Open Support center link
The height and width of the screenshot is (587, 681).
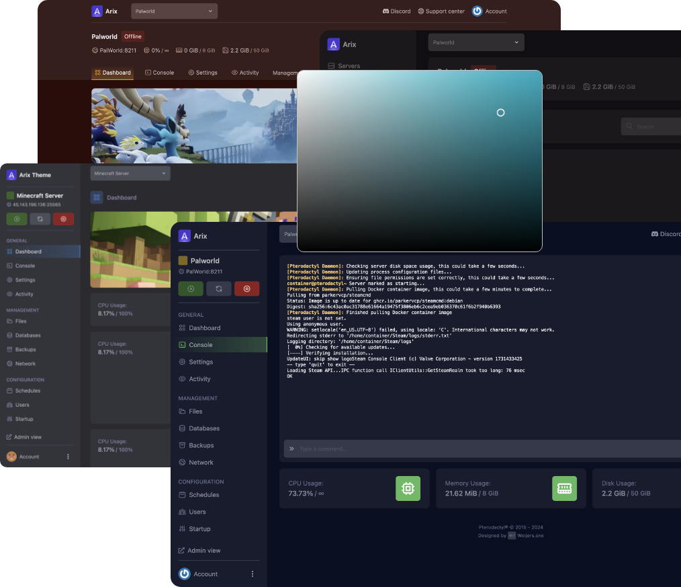(441, 11)
